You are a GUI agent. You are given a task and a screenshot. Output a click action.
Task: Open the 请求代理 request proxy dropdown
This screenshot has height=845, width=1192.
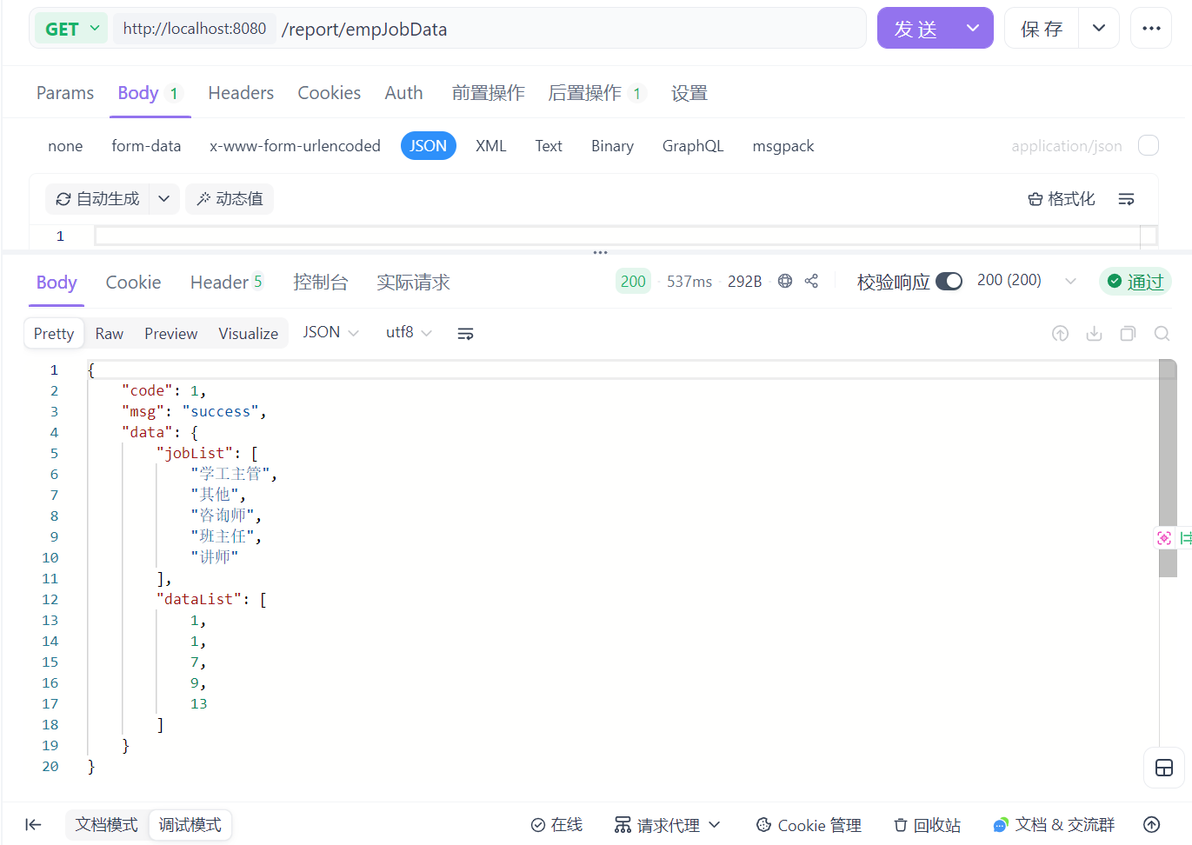pos(668,825)
